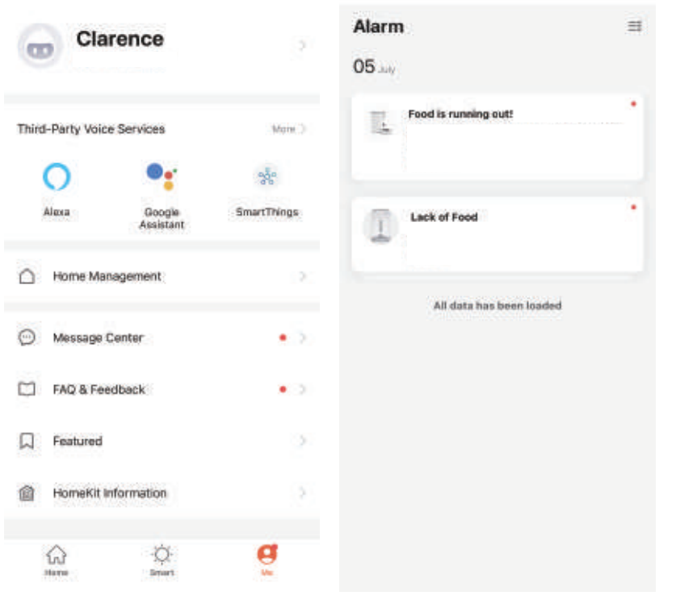Viewport: 676px width, 600px height.
Task: Tap Clarence's profile avatar
Action: tap(39, 47)
